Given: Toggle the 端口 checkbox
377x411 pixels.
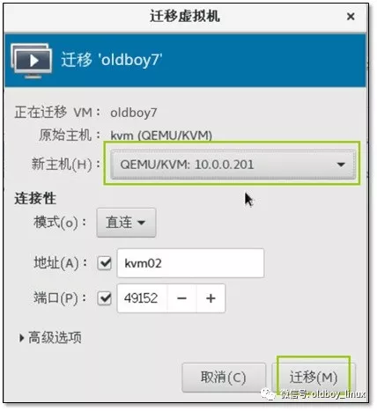Looking at the screenshot, I should [104, 298].
